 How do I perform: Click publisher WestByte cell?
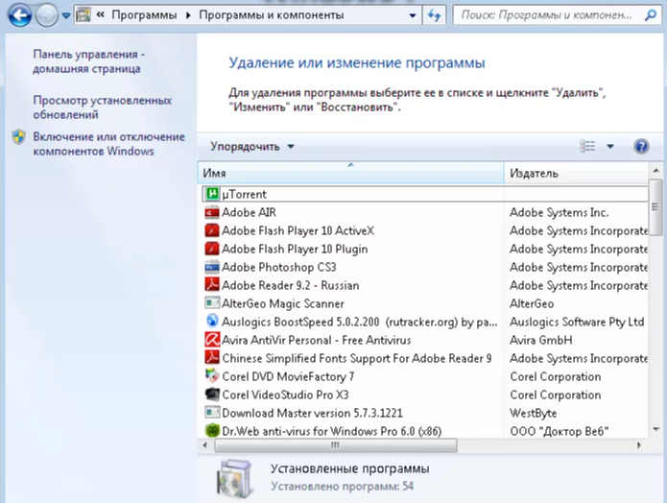(x=533, y=413)
